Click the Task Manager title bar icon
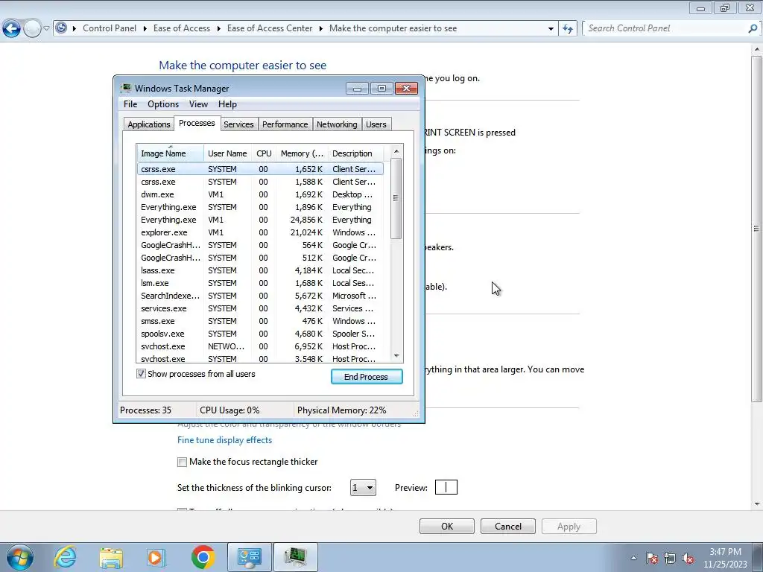 [126, 88]
